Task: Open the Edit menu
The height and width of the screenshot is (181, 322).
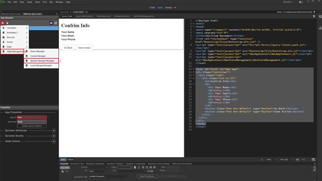Action: click(15, 2)
